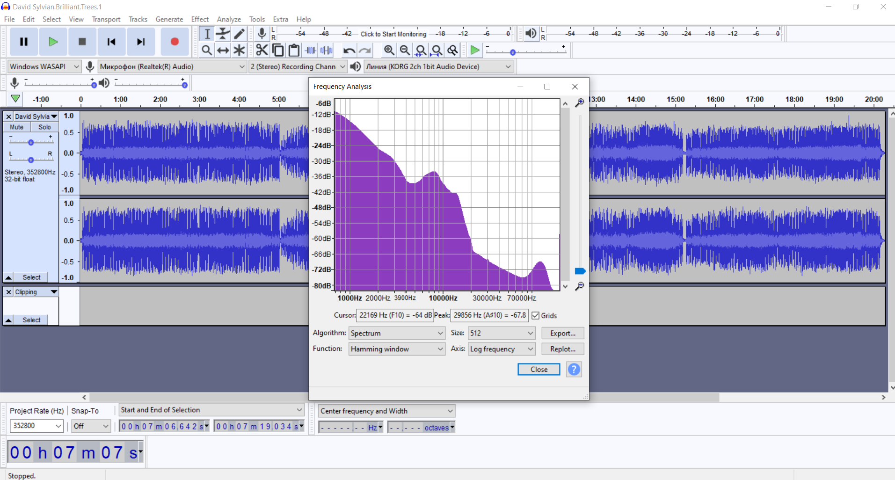The height and width of the screenshot is (480, 895).
Task: Copy selection using the Copy icon
Action: point(278,50)
